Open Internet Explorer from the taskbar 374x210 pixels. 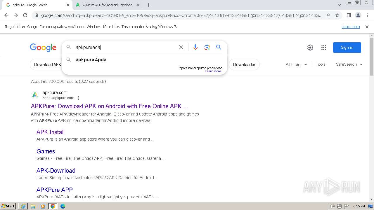click(23, 206)
